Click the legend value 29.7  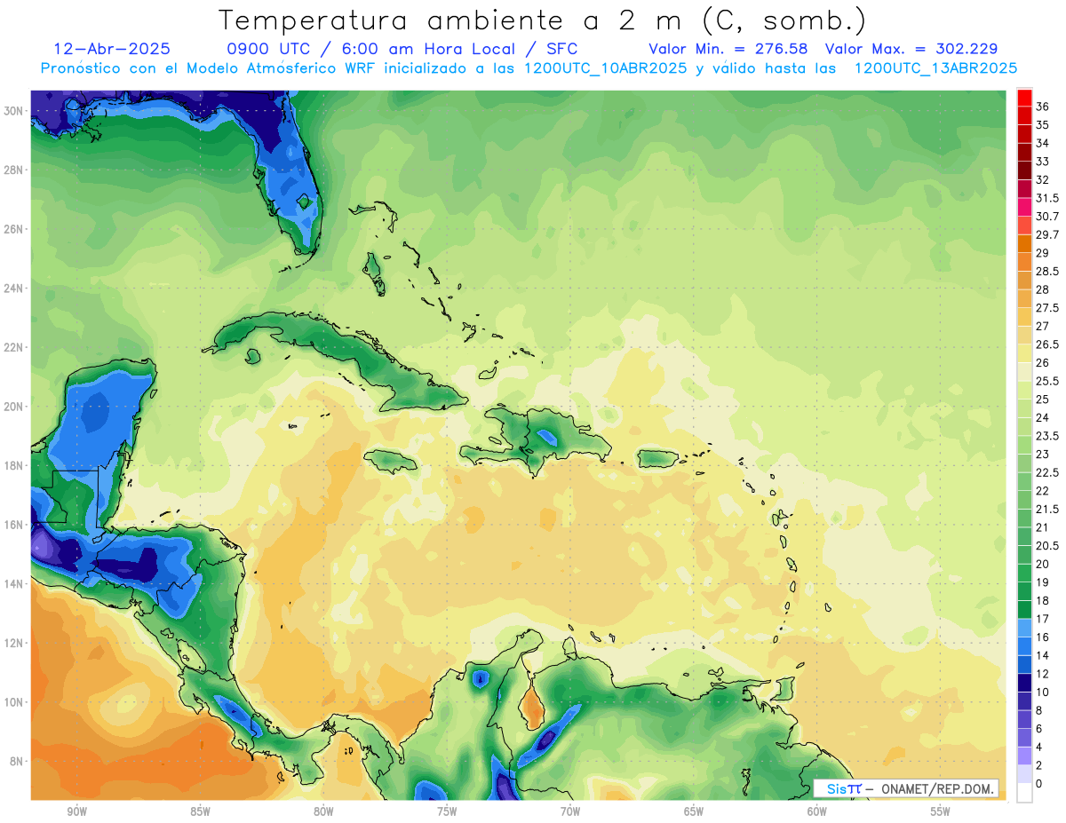point(1047,234)
